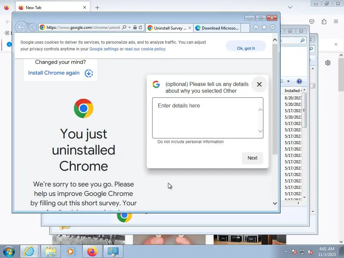Click the download arrow icon beside Install Chrome again

(89, 73)
